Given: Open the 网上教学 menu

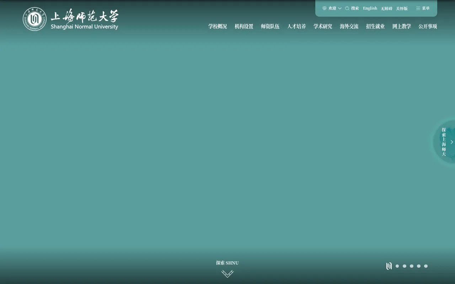Looking at the screenshot, I should 402,26.
